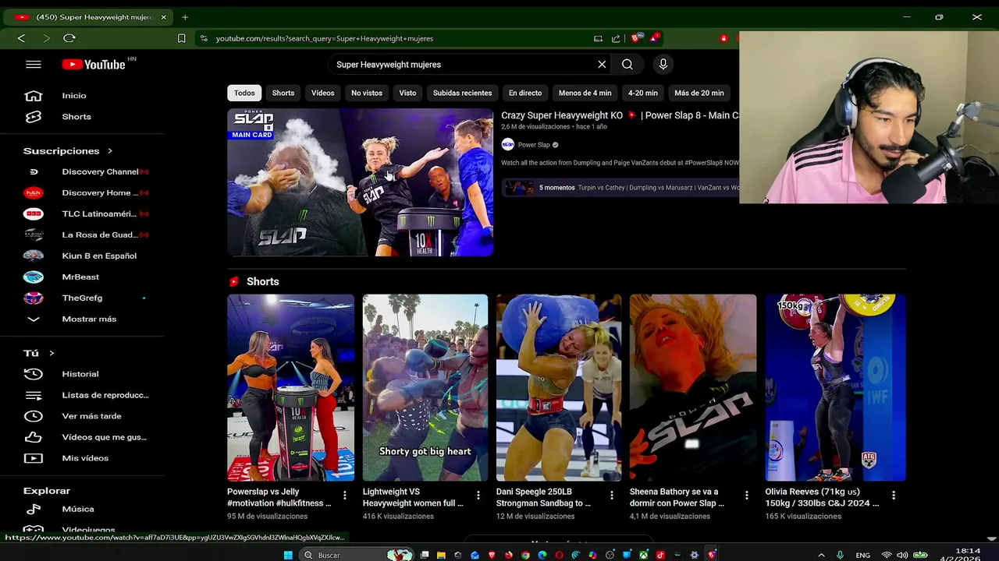Select the No vistos filter chip
999x561 pixels.
coord(367,93)
